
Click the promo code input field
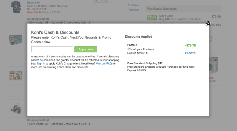[52, 49]
